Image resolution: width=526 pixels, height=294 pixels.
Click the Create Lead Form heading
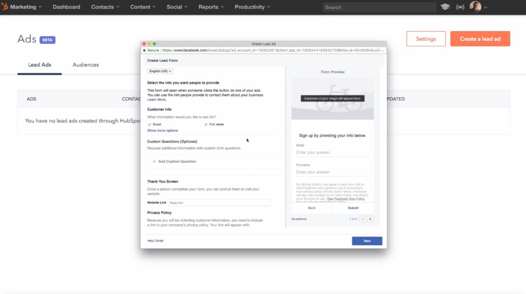[x=162, y=60]
